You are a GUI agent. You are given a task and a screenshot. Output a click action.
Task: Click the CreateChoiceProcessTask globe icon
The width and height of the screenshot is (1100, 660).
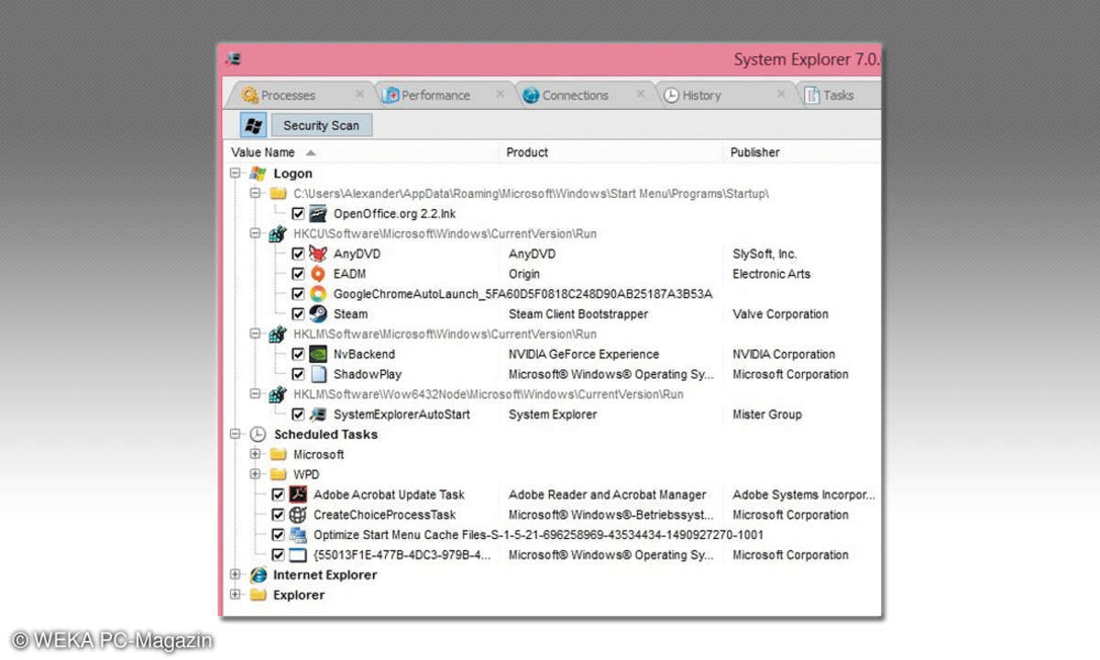pyautogui.click(x=298, y=515)
